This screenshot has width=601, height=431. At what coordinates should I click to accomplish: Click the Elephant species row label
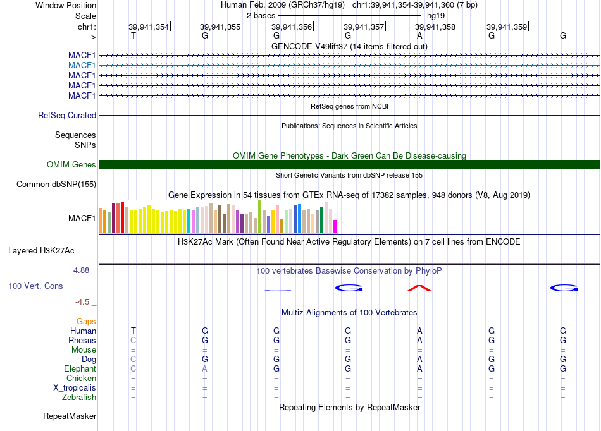click(x=80, y=368)
